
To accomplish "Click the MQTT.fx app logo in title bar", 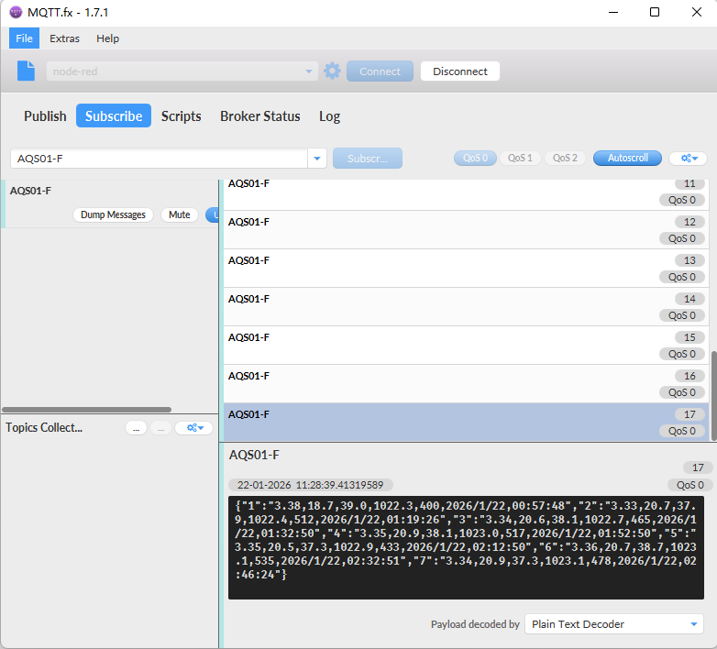I will pos(16,12).
